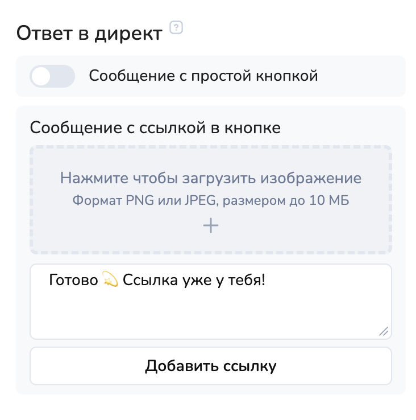Place cursor after "Ссылка уже у тебя!"
This screenshot has height=420, width=416.
coord(266,280)
